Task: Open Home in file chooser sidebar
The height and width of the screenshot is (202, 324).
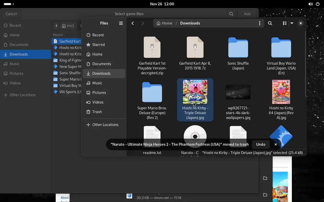Action: coord(26,35)
